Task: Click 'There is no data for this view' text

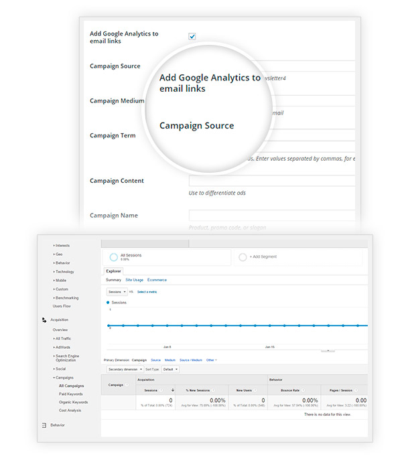Action: click(328, 414)
